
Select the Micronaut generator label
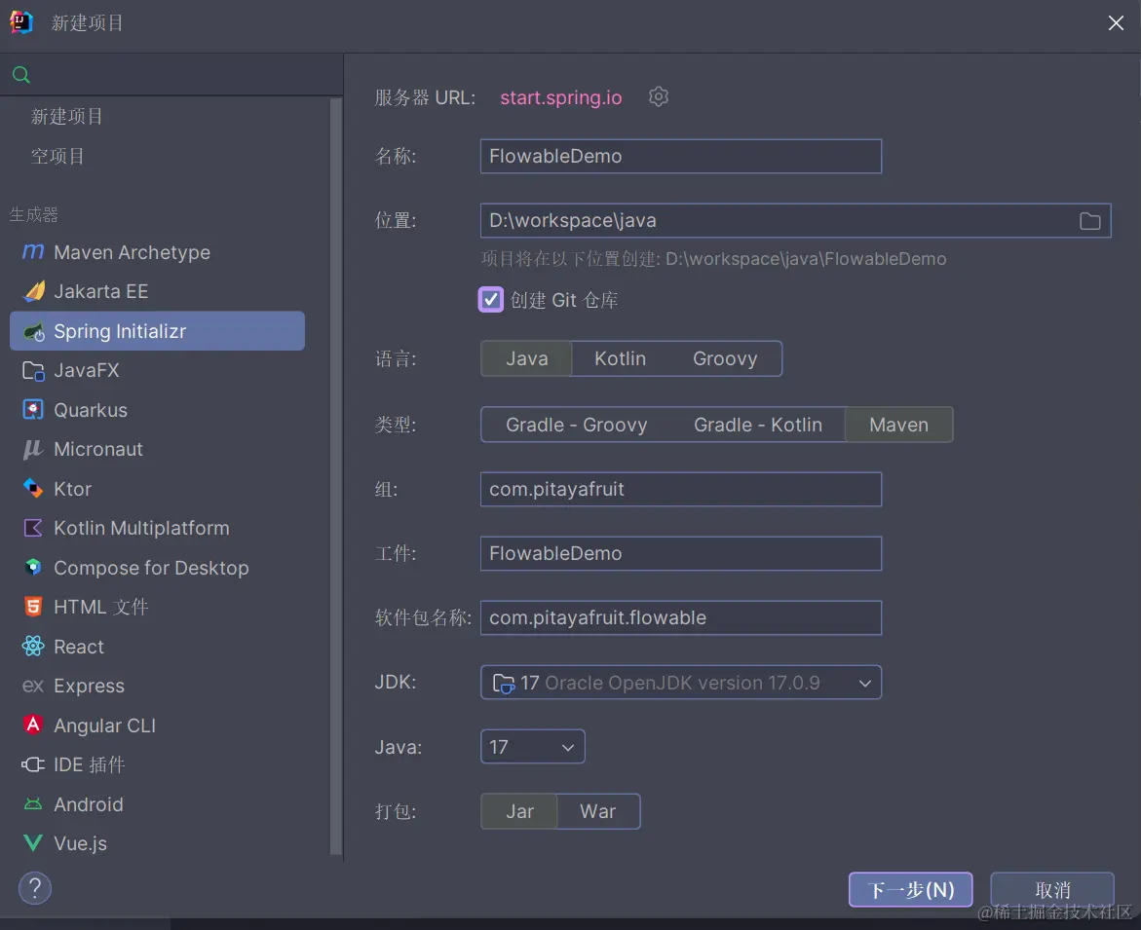coord(98,449)
